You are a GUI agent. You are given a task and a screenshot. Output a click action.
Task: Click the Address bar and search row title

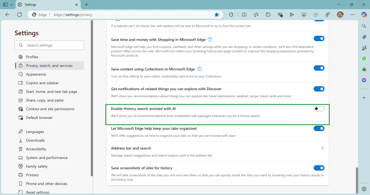(131, 148)
